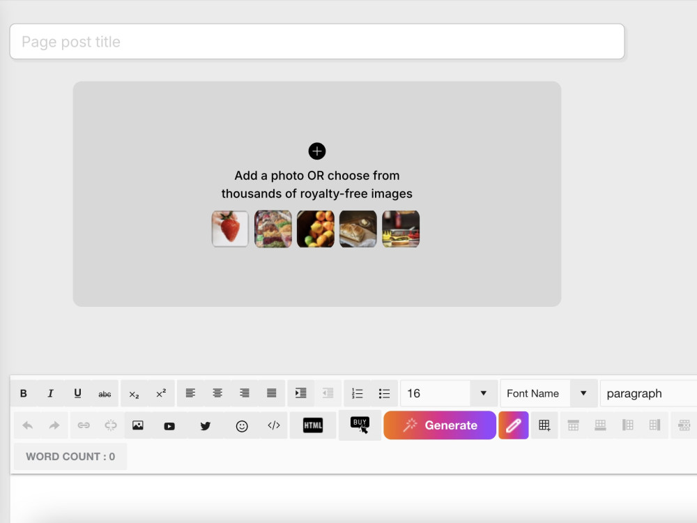Embed a YouTube video

[169, 426]
